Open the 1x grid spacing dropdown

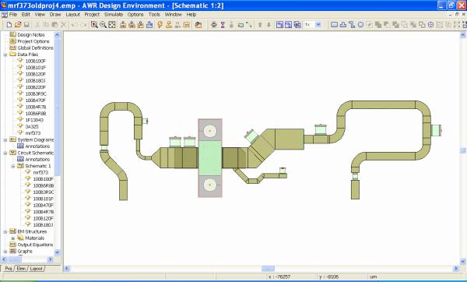click(318, 24)
